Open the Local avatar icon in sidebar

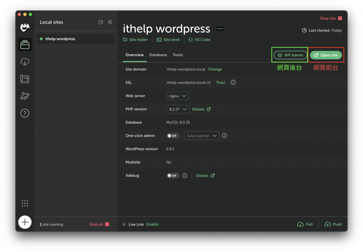(25, 27)
